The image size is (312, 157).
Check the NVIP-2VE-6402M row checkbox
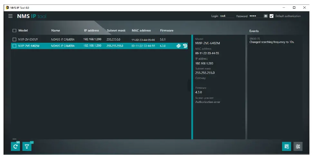pyautogui.click(x=14, y=46)
